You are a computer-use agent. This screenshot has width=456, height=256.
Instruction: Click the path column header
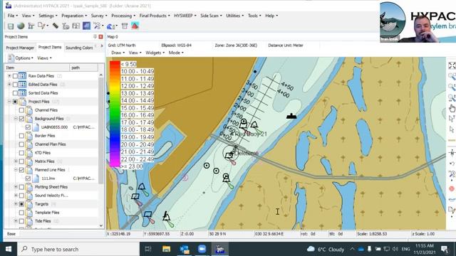tap(84, 68)
